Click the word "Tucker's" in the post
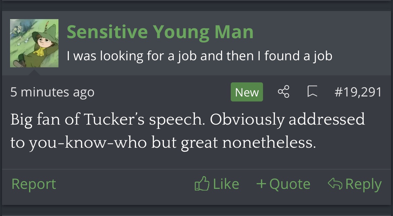The image size is (393, 216). (114, 120)
